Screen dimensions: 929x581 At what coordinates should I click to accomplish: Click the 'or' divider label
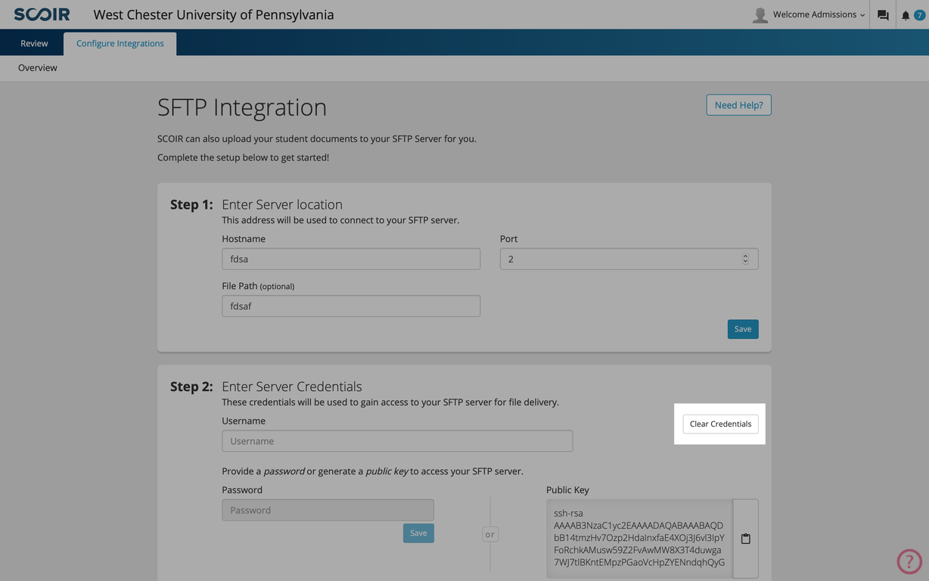(x=490, y=534)
